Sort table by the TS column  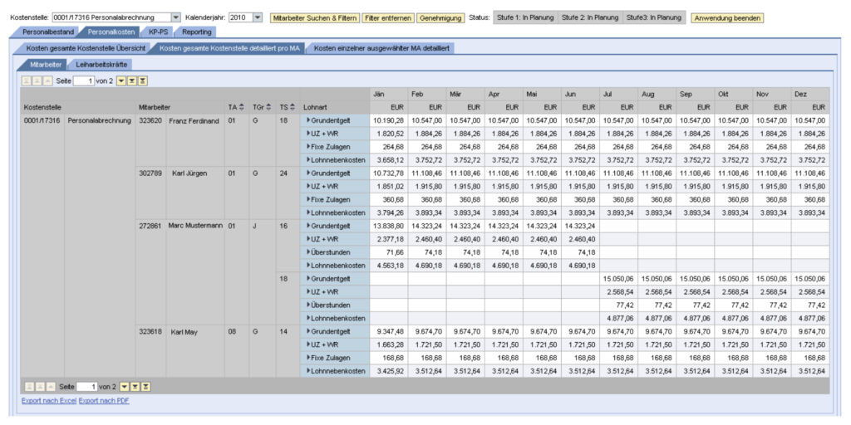click(293, 107)
